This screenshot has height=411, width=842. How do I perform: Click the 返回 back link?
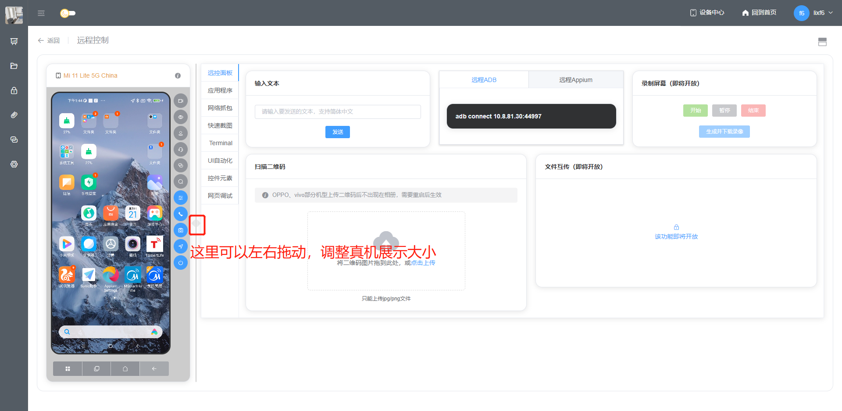[49, 40]
